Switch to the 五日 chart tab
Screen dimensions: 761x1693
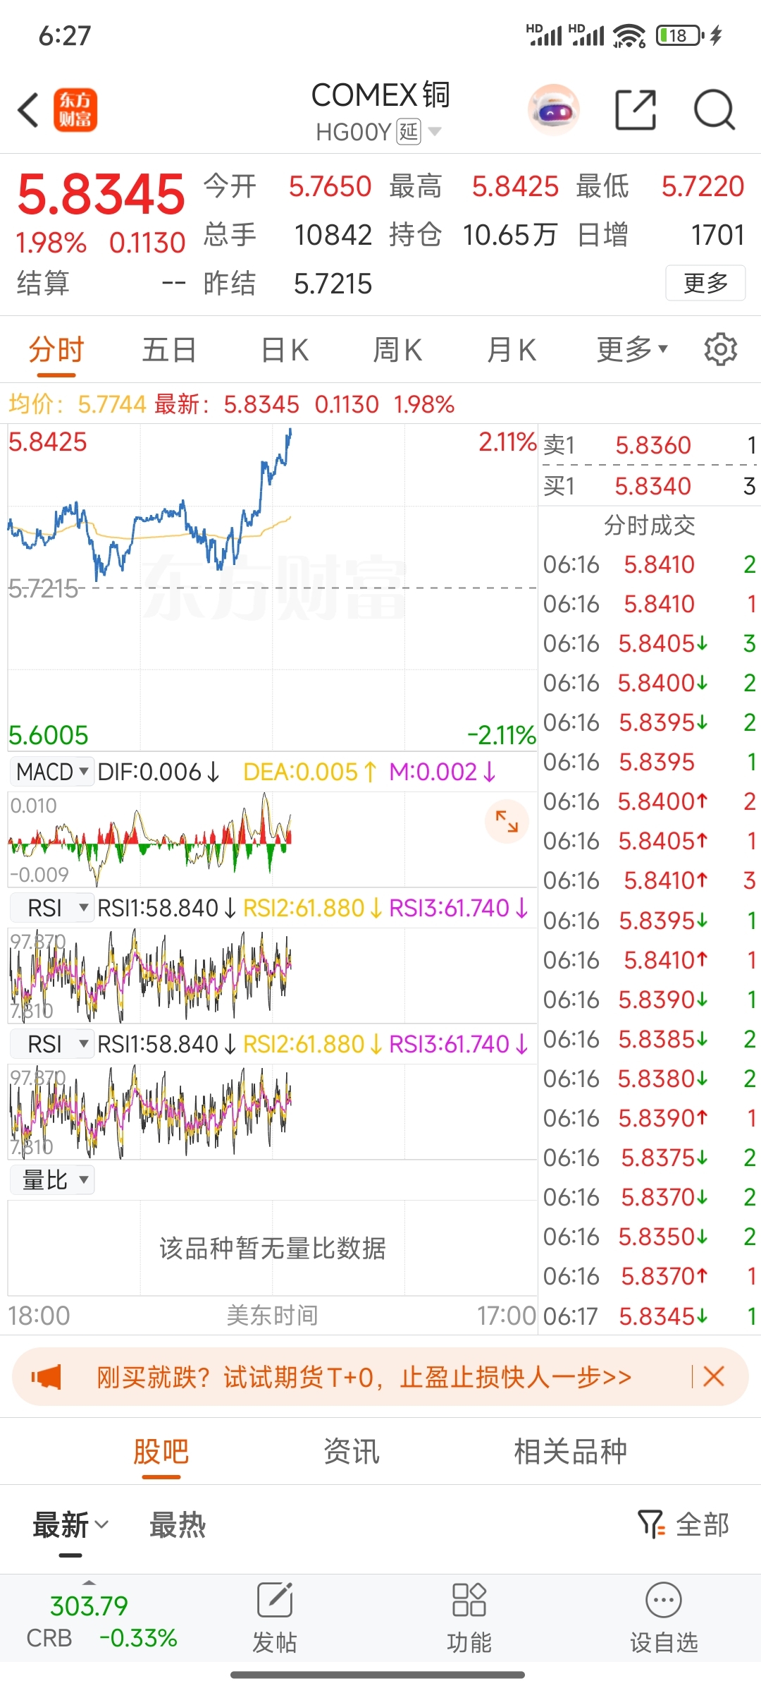[169, 349]
